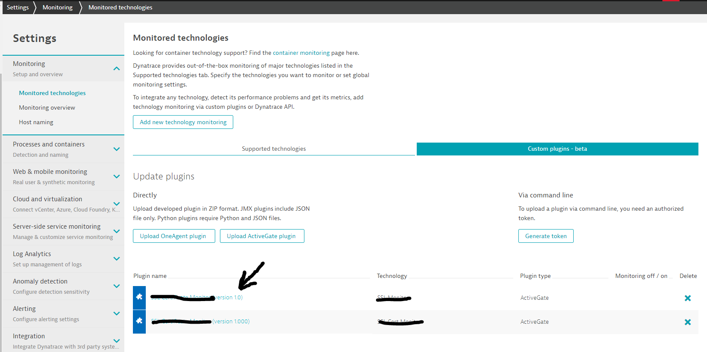
Task: Open the container monitoring link
Action: tap(301, 53)
